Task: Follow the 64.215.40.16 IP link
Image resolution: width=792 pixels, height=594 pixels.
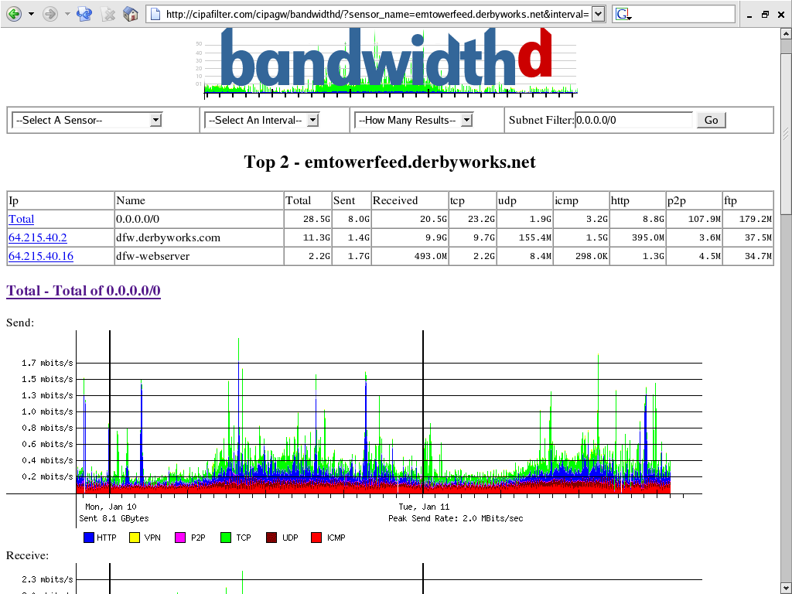Action: click(41, 256)
